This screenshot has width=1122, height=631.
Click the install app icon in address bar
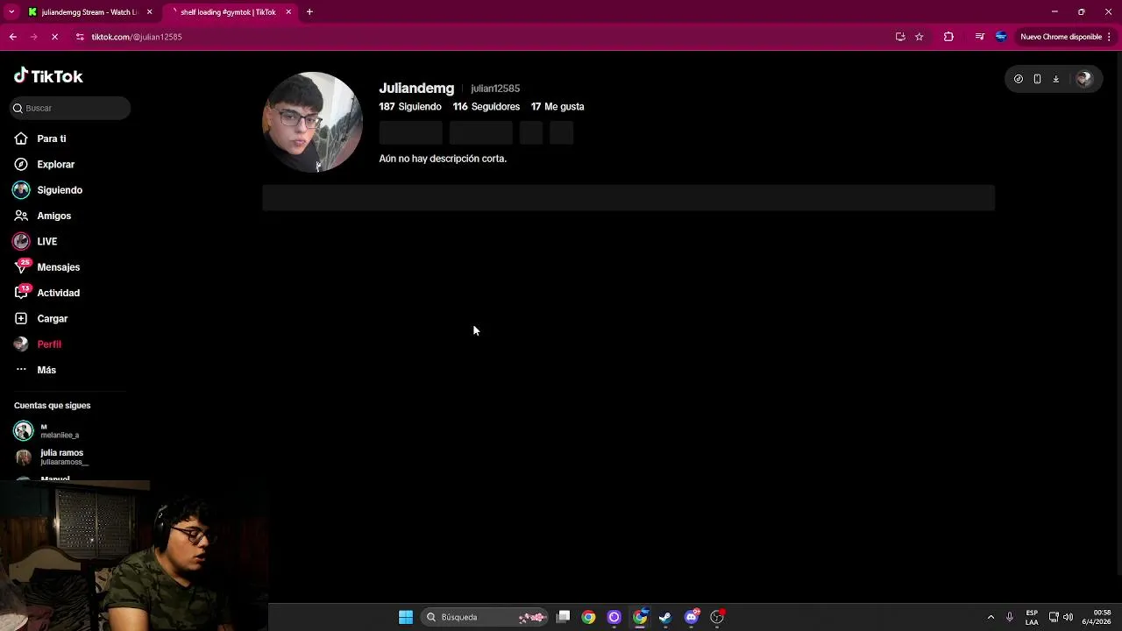(x=900, y=37)
